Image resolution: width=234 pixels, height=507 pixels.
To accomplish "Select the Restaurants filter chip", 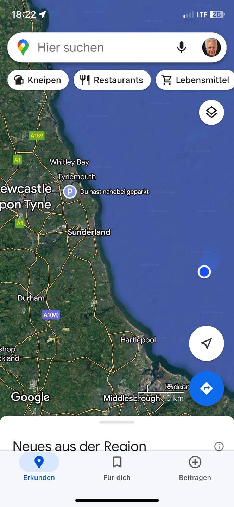I will (x=112, y=80).
